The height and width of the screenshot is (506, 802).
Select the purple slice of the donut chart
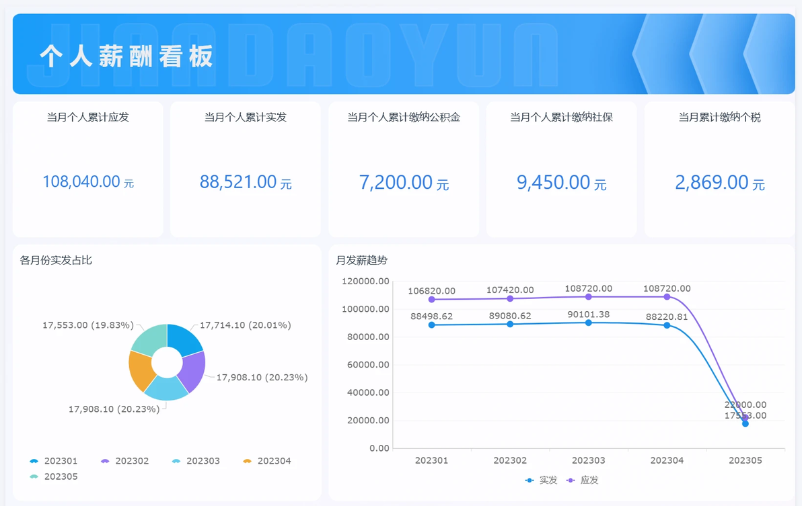[193, 370]
